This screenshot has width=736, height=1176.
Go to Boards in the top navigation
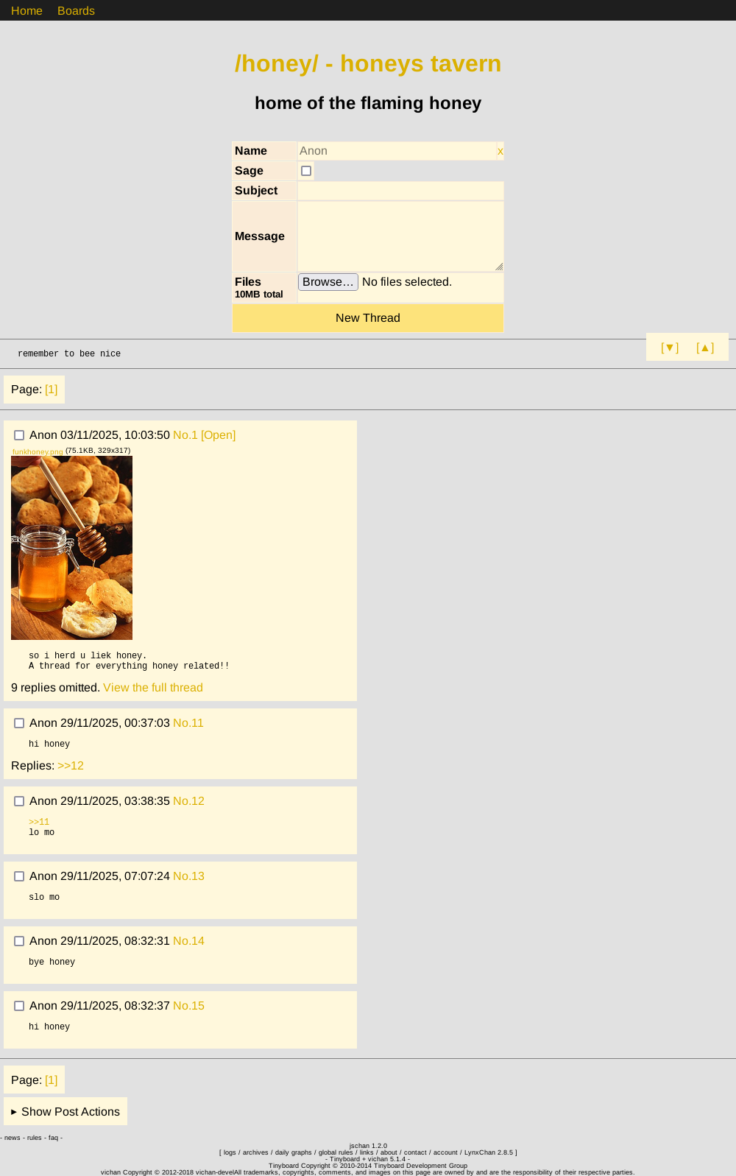(76, 10)
